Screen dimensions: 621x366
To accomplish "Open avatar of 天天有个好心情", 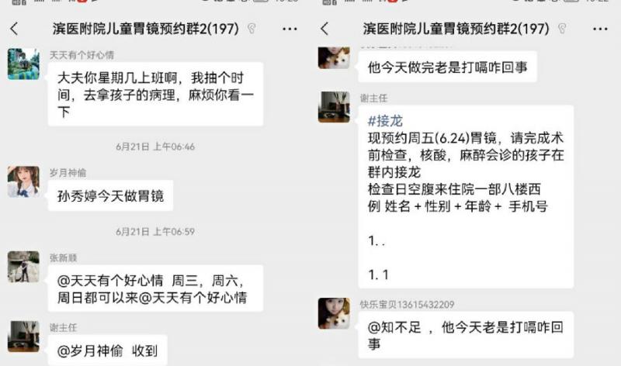I will (x=23, y=64).
